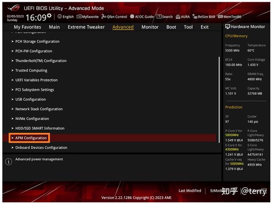Click the 5588/5276 P-Core value
Viewport: 274px width, 204px height.
coord(255,140)
